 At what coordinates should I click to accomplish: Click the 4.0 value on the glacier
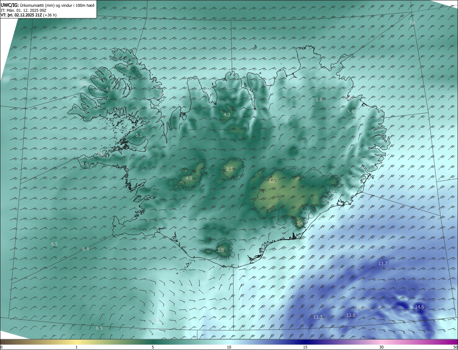(189, 178)
